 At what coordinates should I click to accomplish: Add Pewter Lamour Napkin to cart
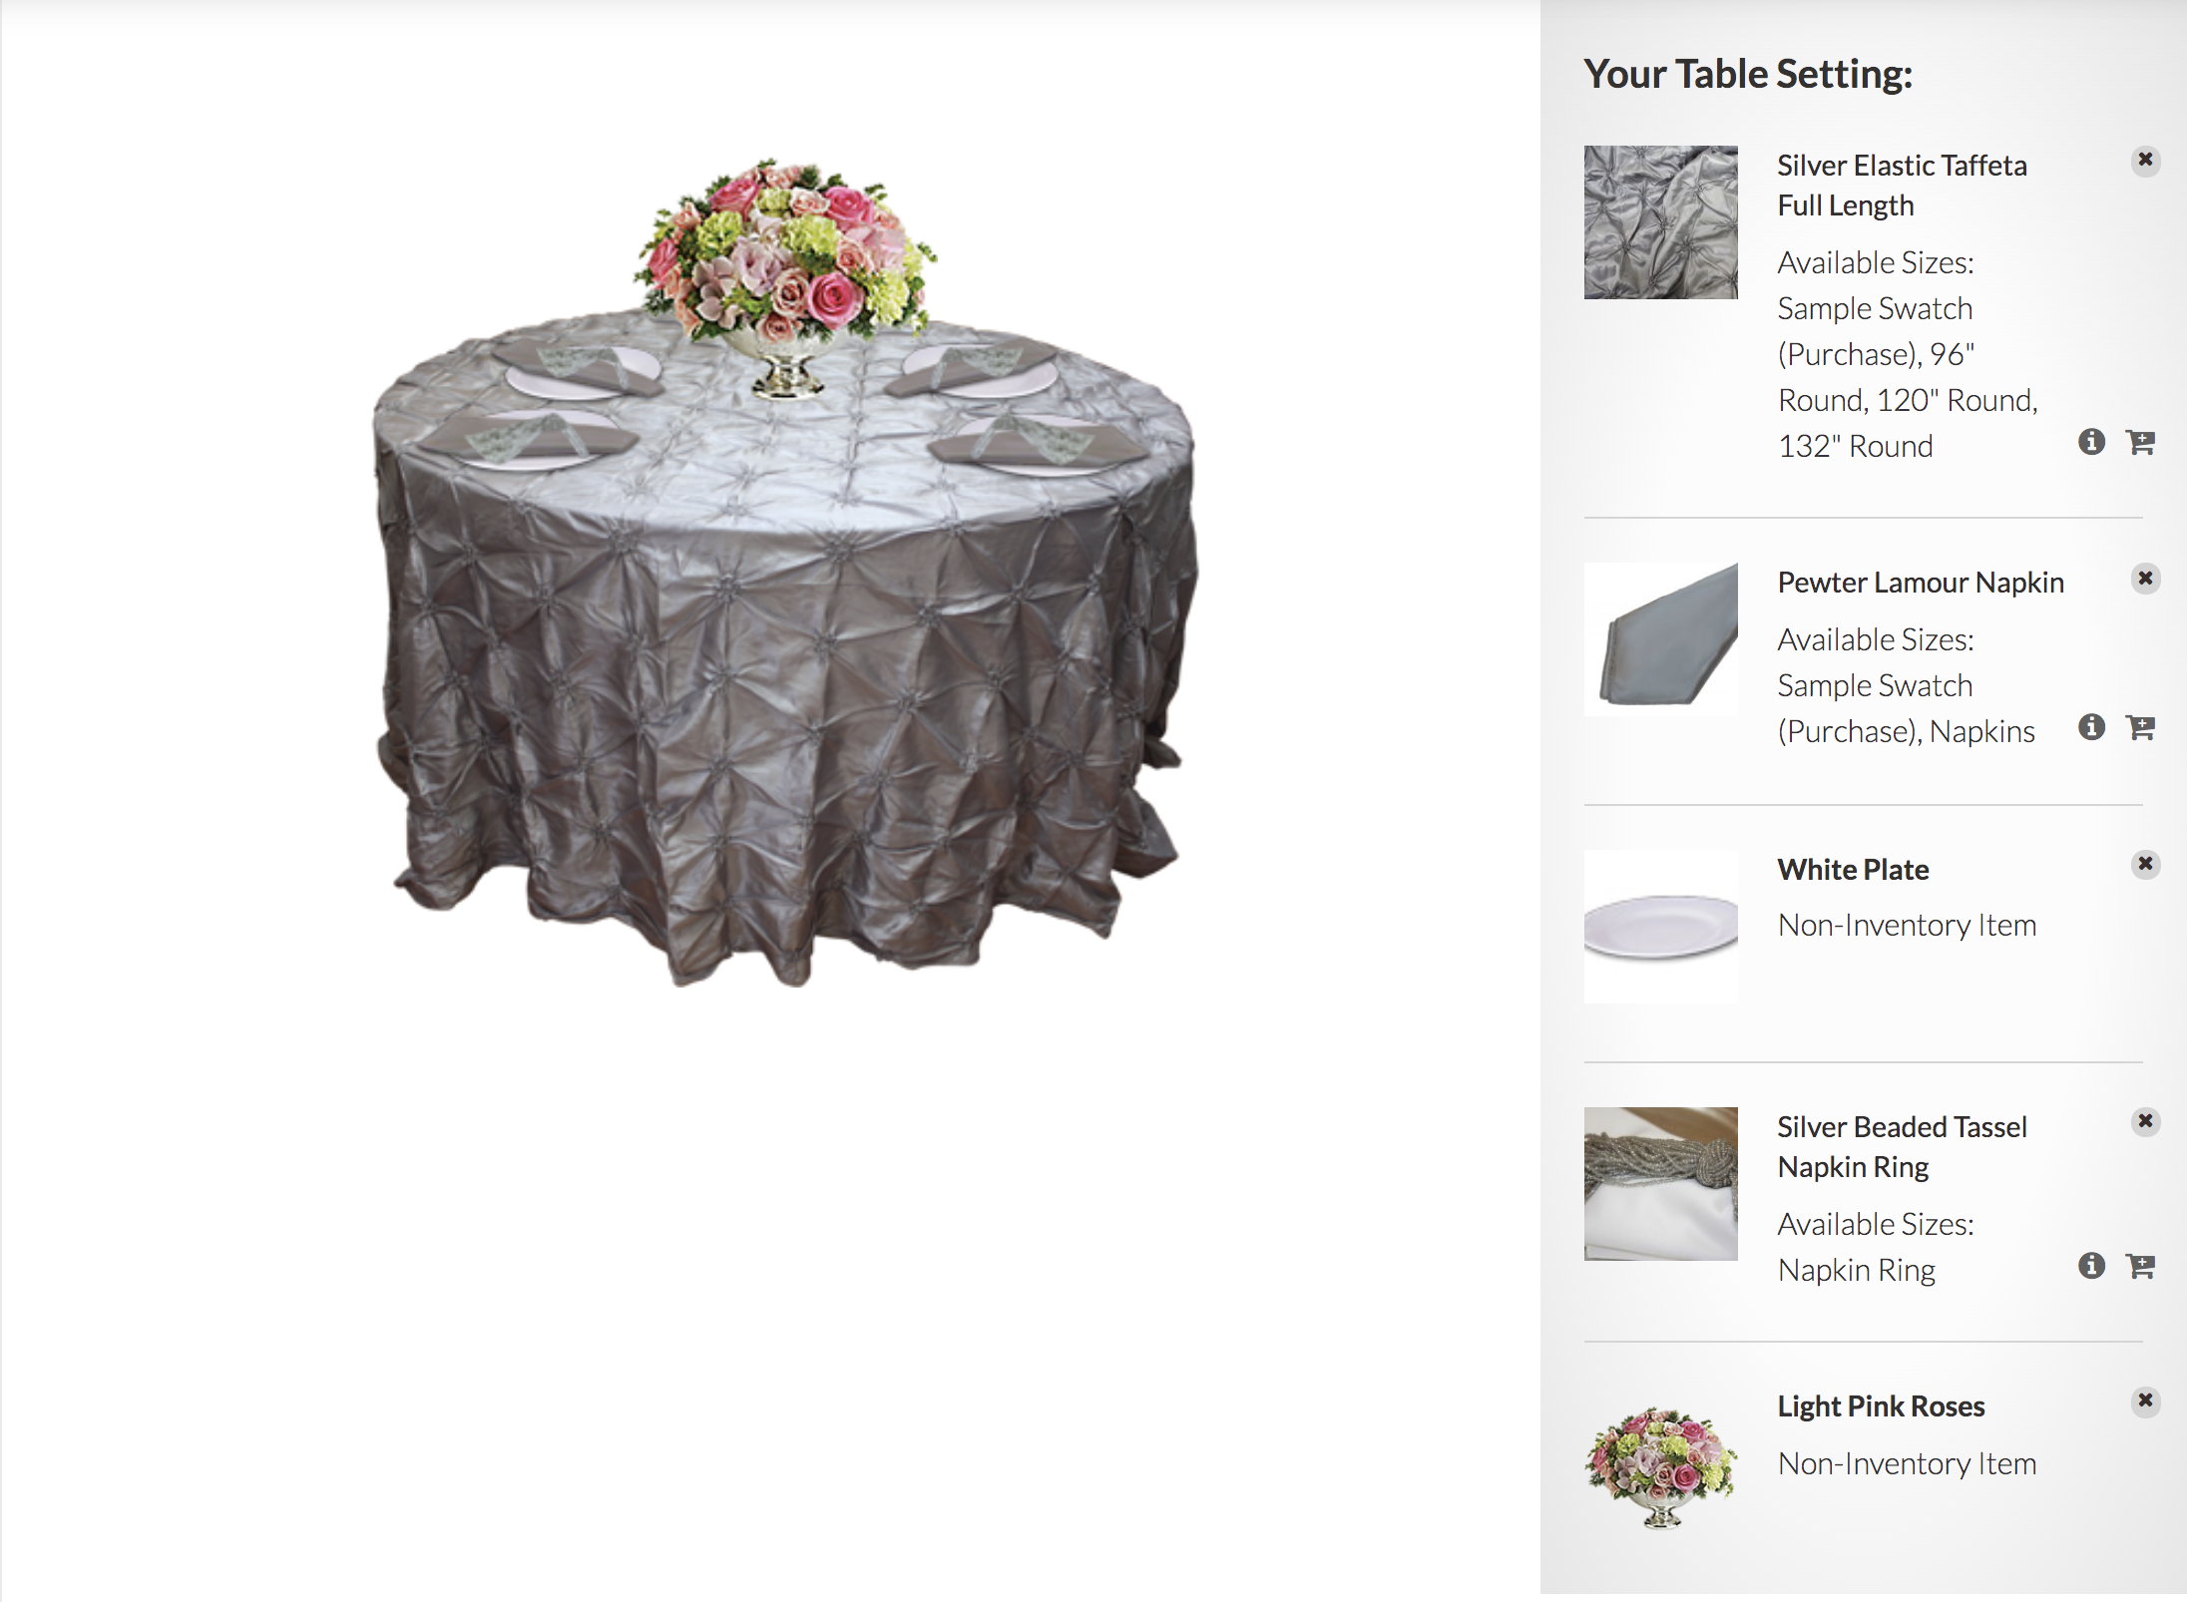[2140, 727]
